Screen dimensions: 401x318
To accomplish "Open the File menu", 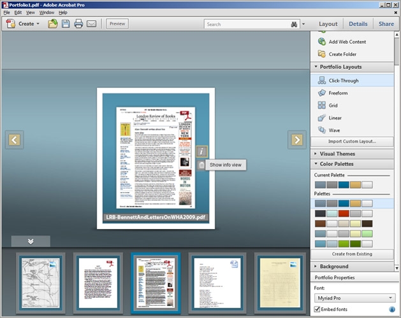I will click(6, 13).
